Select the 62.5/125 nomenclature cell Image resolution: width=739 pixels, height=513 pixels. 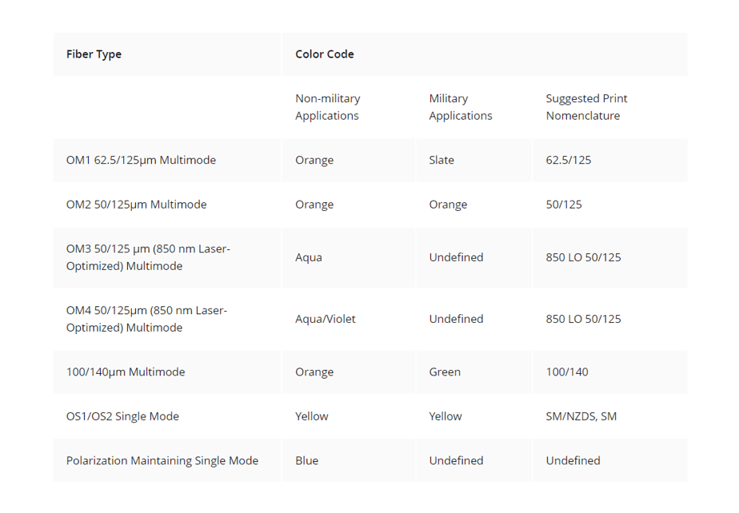[569, 160]
